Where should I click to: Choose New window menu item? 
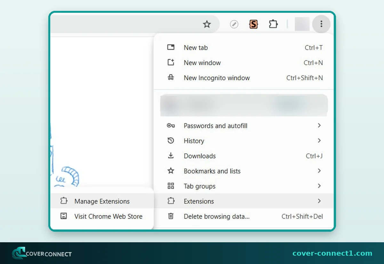click(x=244, y=63)
